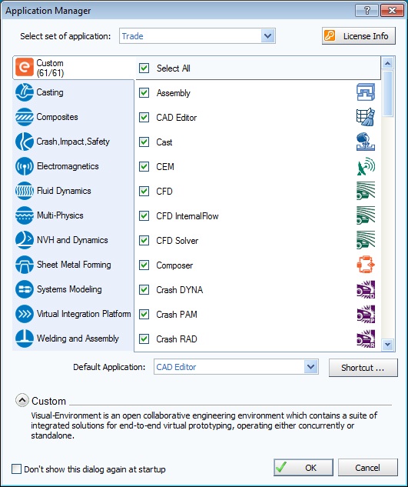Click the Crash,Impact,Safety label

click(x=73, y=142)
